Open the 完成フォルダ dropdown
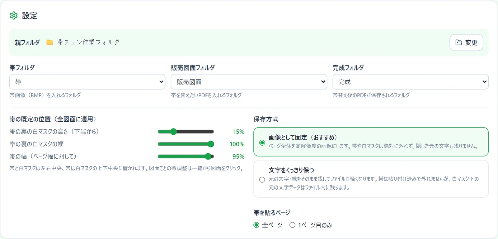 [x=411, y=82]
